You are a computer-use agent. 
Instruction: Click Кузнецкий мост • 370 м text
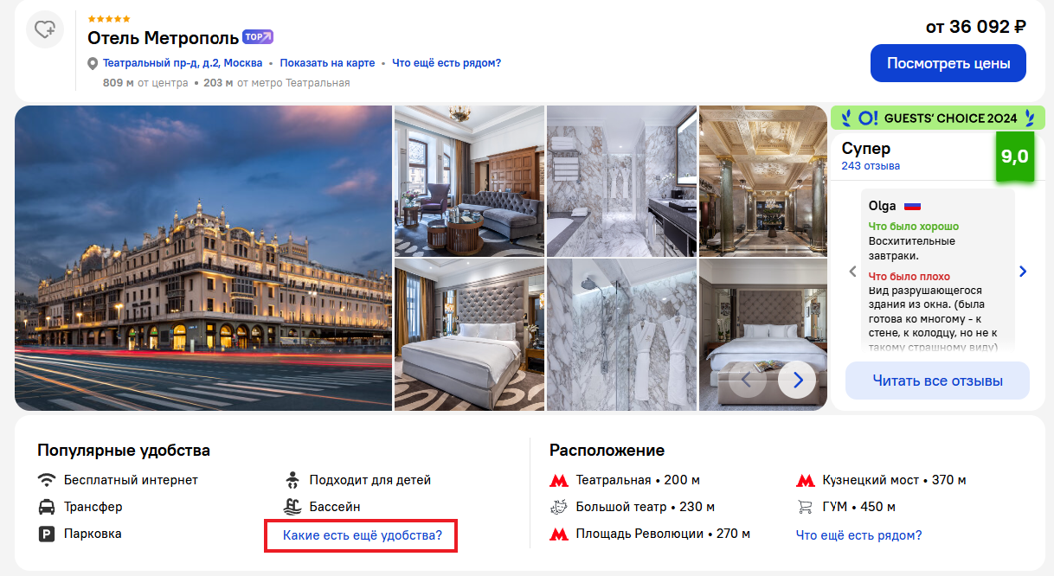895,480
